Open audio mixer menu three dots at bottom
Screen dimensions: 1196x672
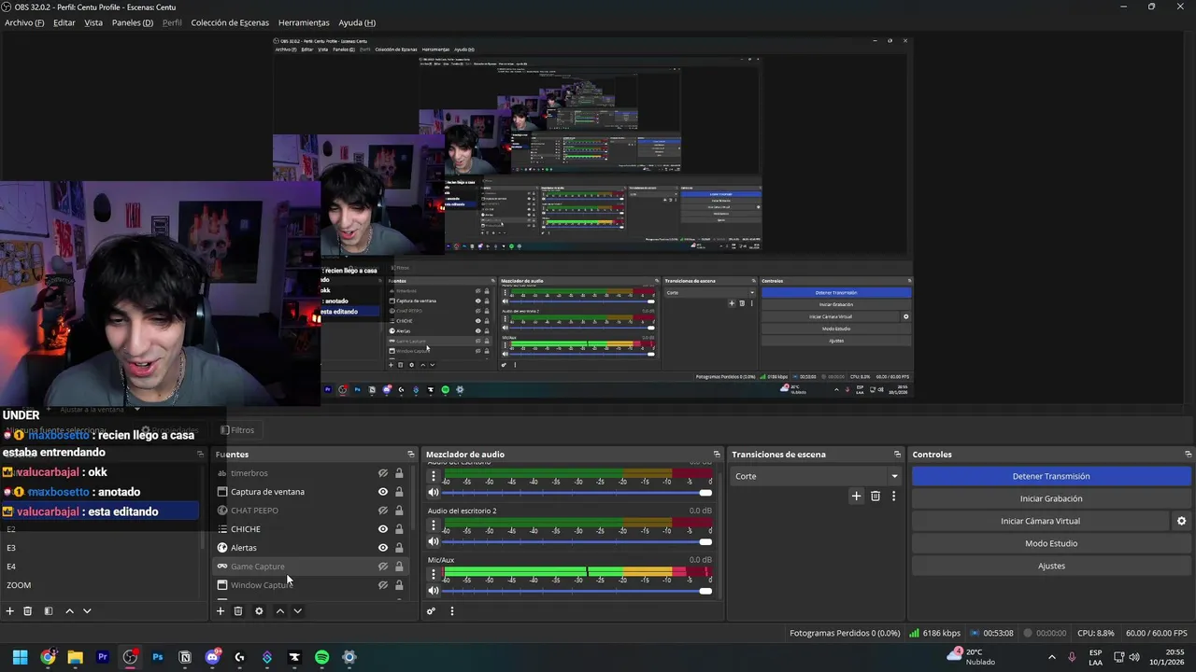(x=451, y=611)
